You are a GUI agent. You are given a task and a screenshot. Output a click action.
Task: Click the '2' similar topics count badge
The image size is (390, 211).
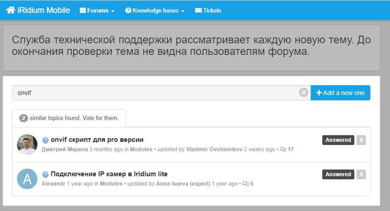(23, 118)
